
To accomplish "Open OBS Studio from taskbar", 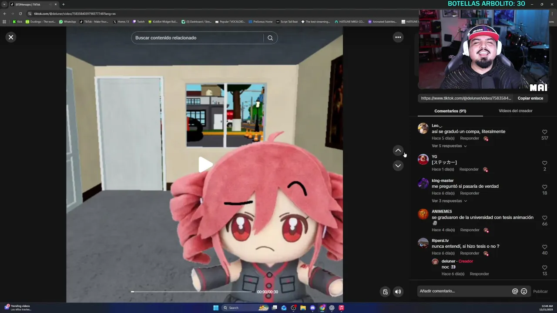I will pos(294,308).
